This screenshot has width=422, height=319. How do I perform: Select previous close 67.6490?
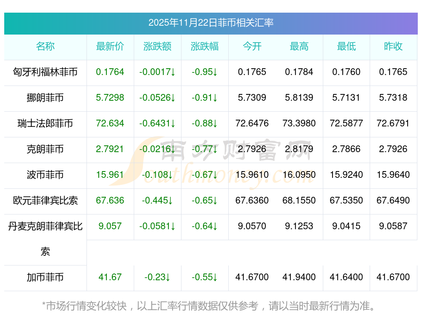click(393, 200)
